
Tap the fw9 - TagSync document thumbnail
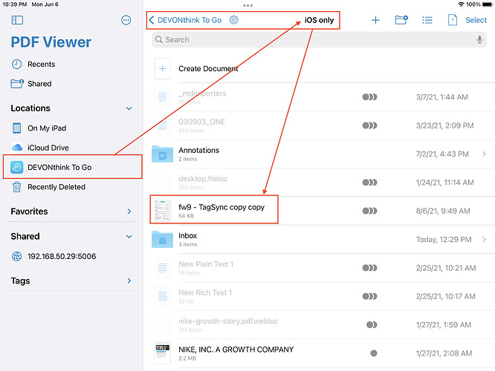click(162, 211)
